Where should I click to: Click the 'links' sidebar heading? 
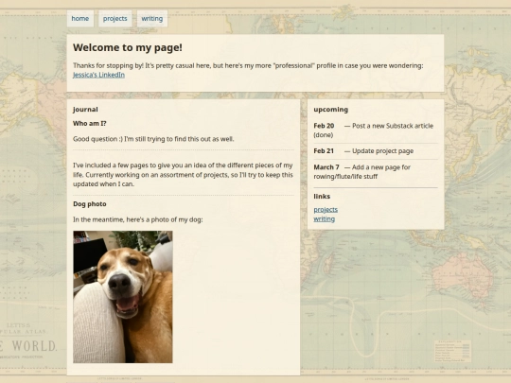[x=322, y=197]
